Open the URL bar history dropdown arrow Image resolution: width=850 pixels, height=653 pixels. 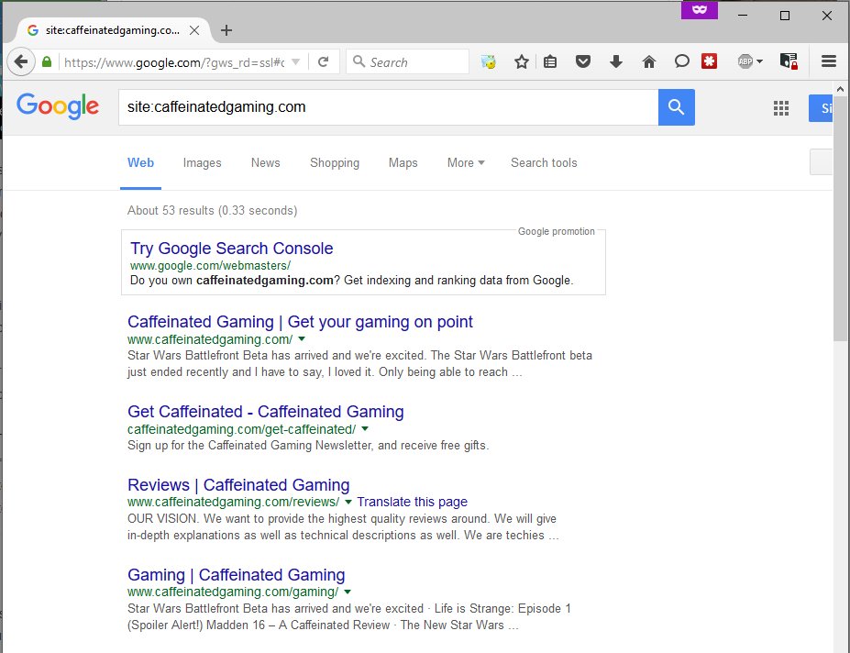pos(296,61)
